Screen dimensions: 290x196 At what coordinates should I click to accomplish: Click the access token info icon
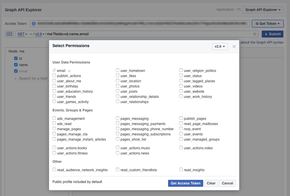[x=34, y=24]
